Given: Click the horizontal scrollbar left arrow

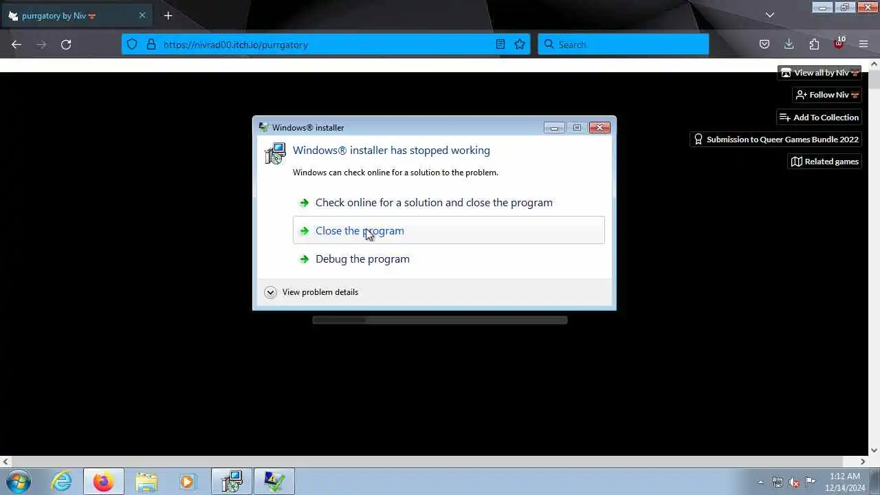Looking at the screenshot, I should 5,462.
